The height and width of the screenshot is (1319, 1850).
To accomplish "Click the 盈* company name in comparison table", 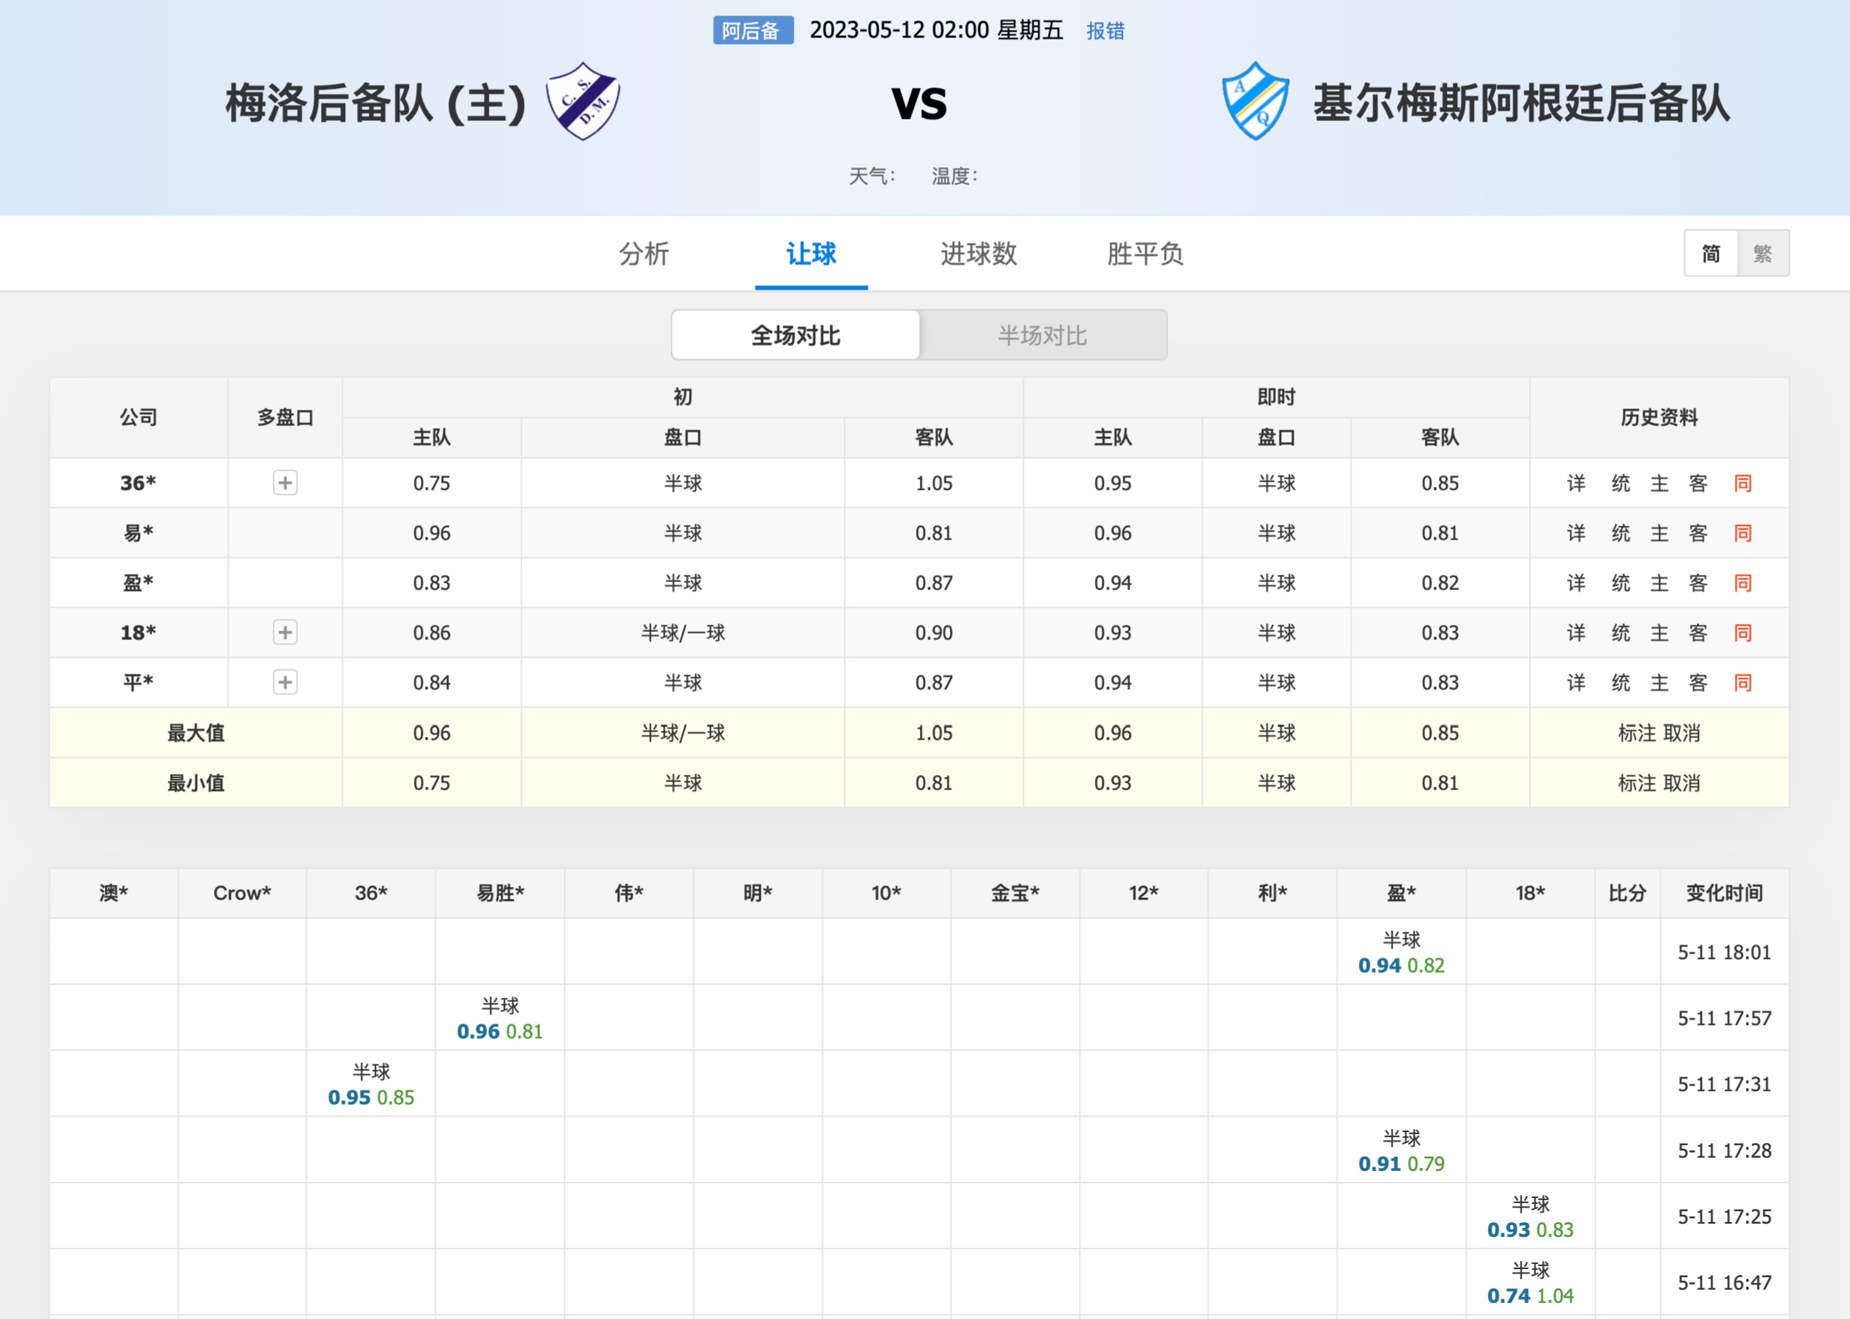I will click(138, 582).
